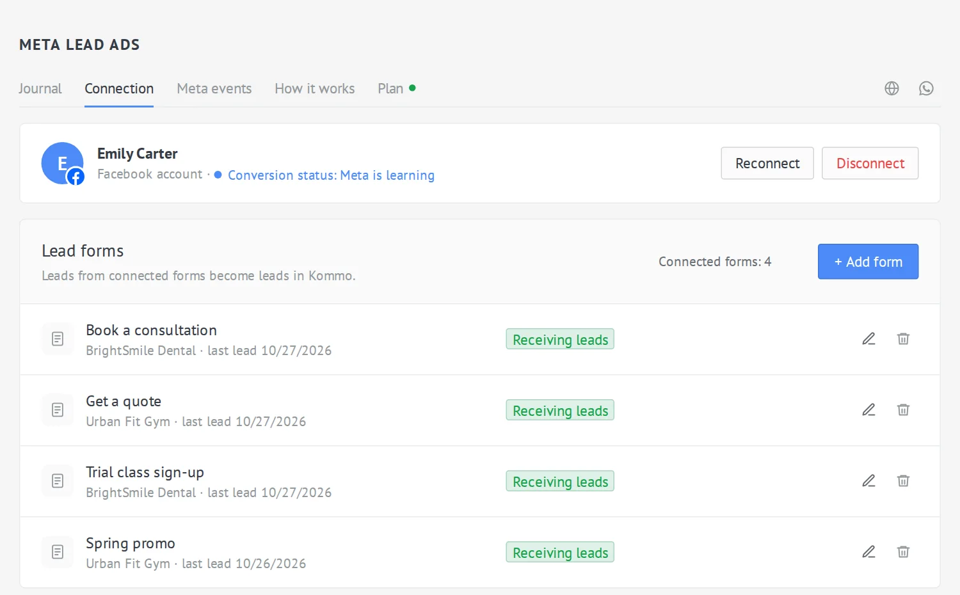Select the Book a consultation form name
Image resolution: width=960 pixels, height=595 pixels.
pos(152,330)
